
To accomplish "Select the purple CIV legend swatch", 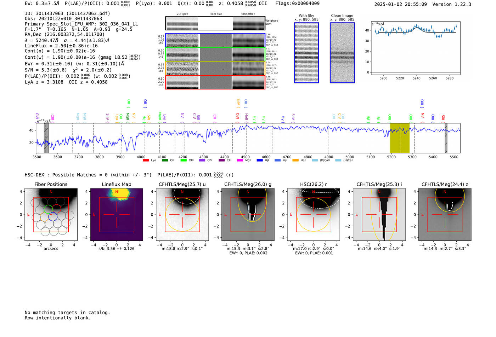I will pos(202,160).
